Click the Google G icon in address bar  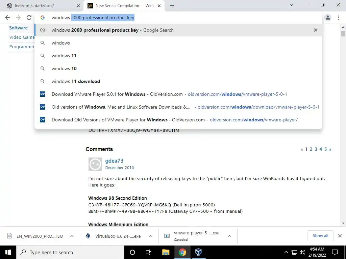[x=42, y=18]
